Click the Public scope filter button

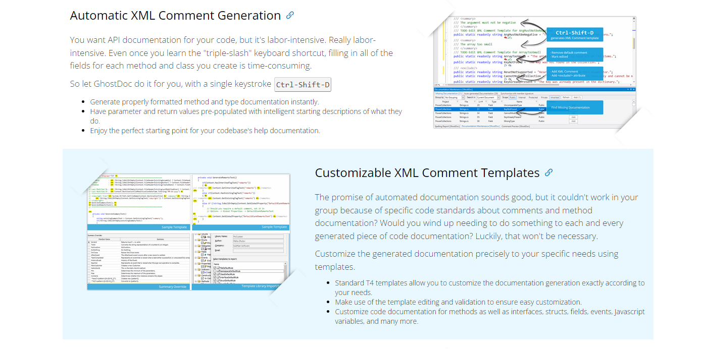click(513, 97)
